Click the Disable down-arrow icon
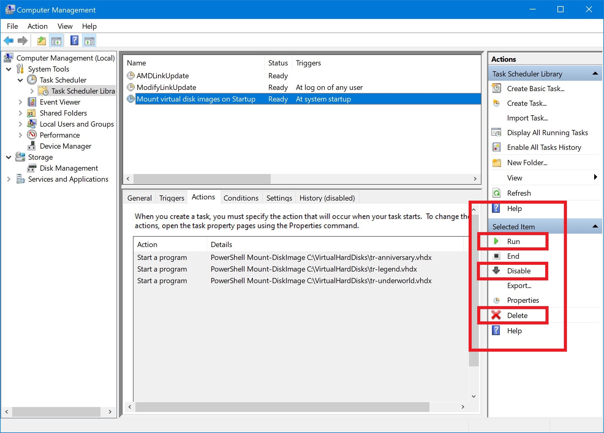Screen dimensions: 604x433 pyautogui.click(x=496, y=271)
